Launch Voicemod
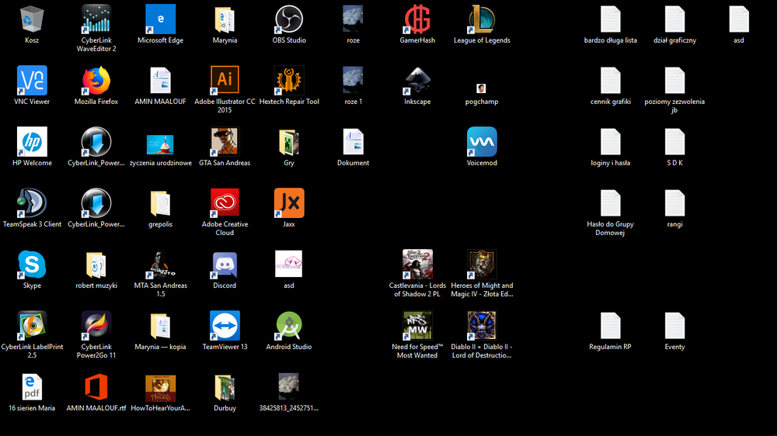This screenshot has width=777, height=436. tap(482, 142)
